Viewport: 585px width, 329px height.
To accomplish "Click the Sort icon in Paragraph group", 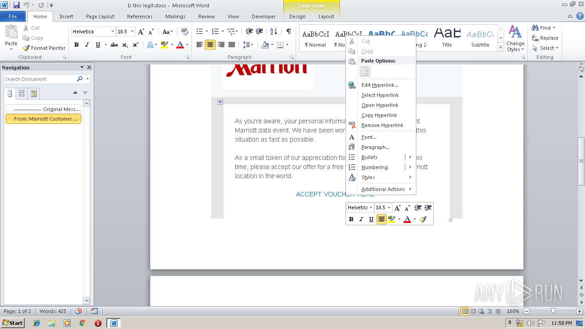I will pyautogui.click(x=273, y=32).
